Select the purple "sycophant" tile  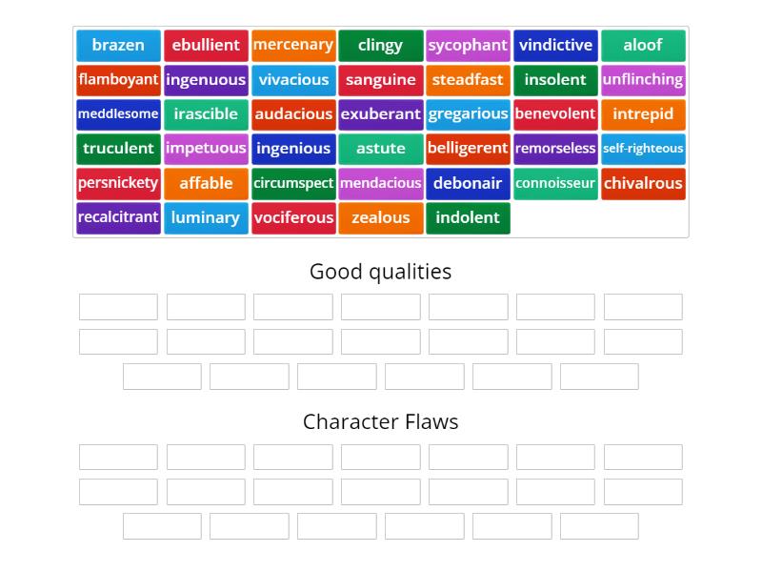pos(468,45)
